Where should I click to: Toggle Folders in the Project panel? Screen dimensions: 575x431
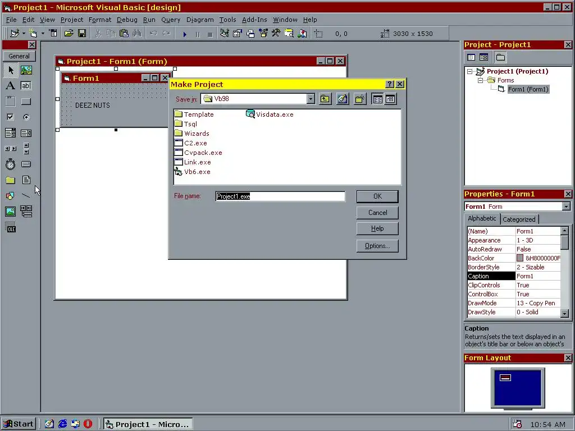(x=500, y=57)
